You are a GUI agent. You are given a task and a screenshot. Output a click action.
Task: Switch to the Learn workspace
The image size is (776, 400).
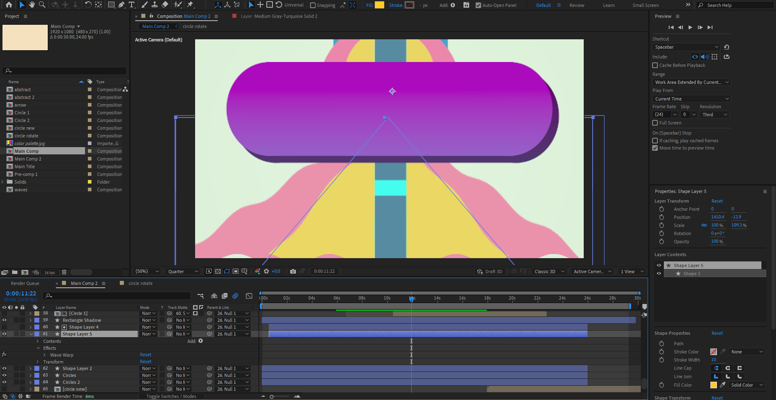pyautogui.click(x=608, y=5)
